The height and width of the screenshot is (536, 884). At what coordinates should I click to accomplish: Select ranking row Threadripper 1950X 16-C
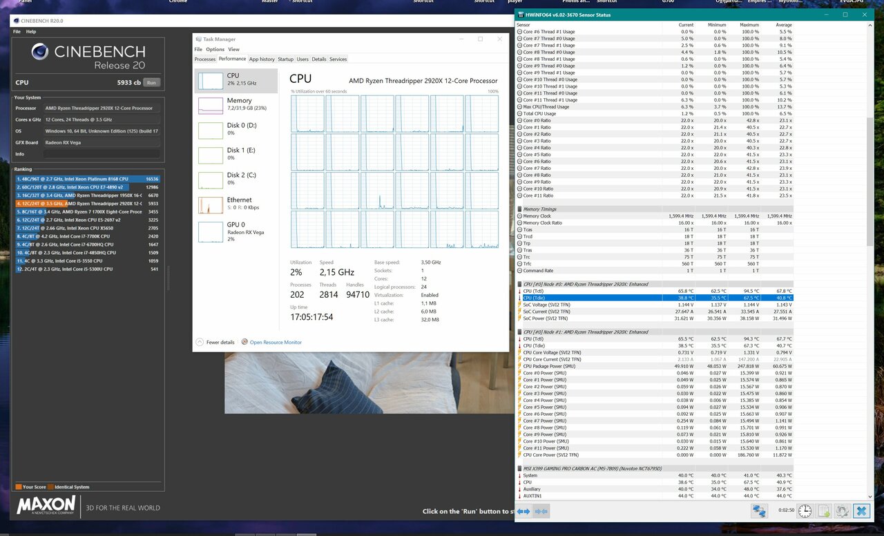click(x=88, y=195)
